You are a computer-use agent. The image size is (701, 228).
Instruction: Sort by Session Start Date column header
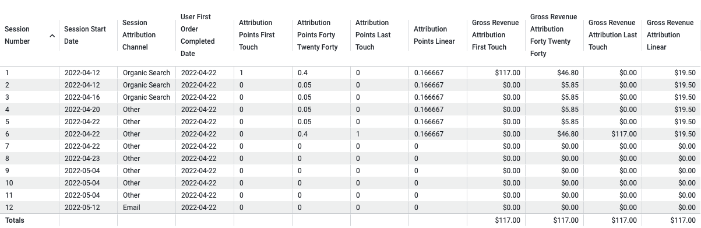[85, 35]
